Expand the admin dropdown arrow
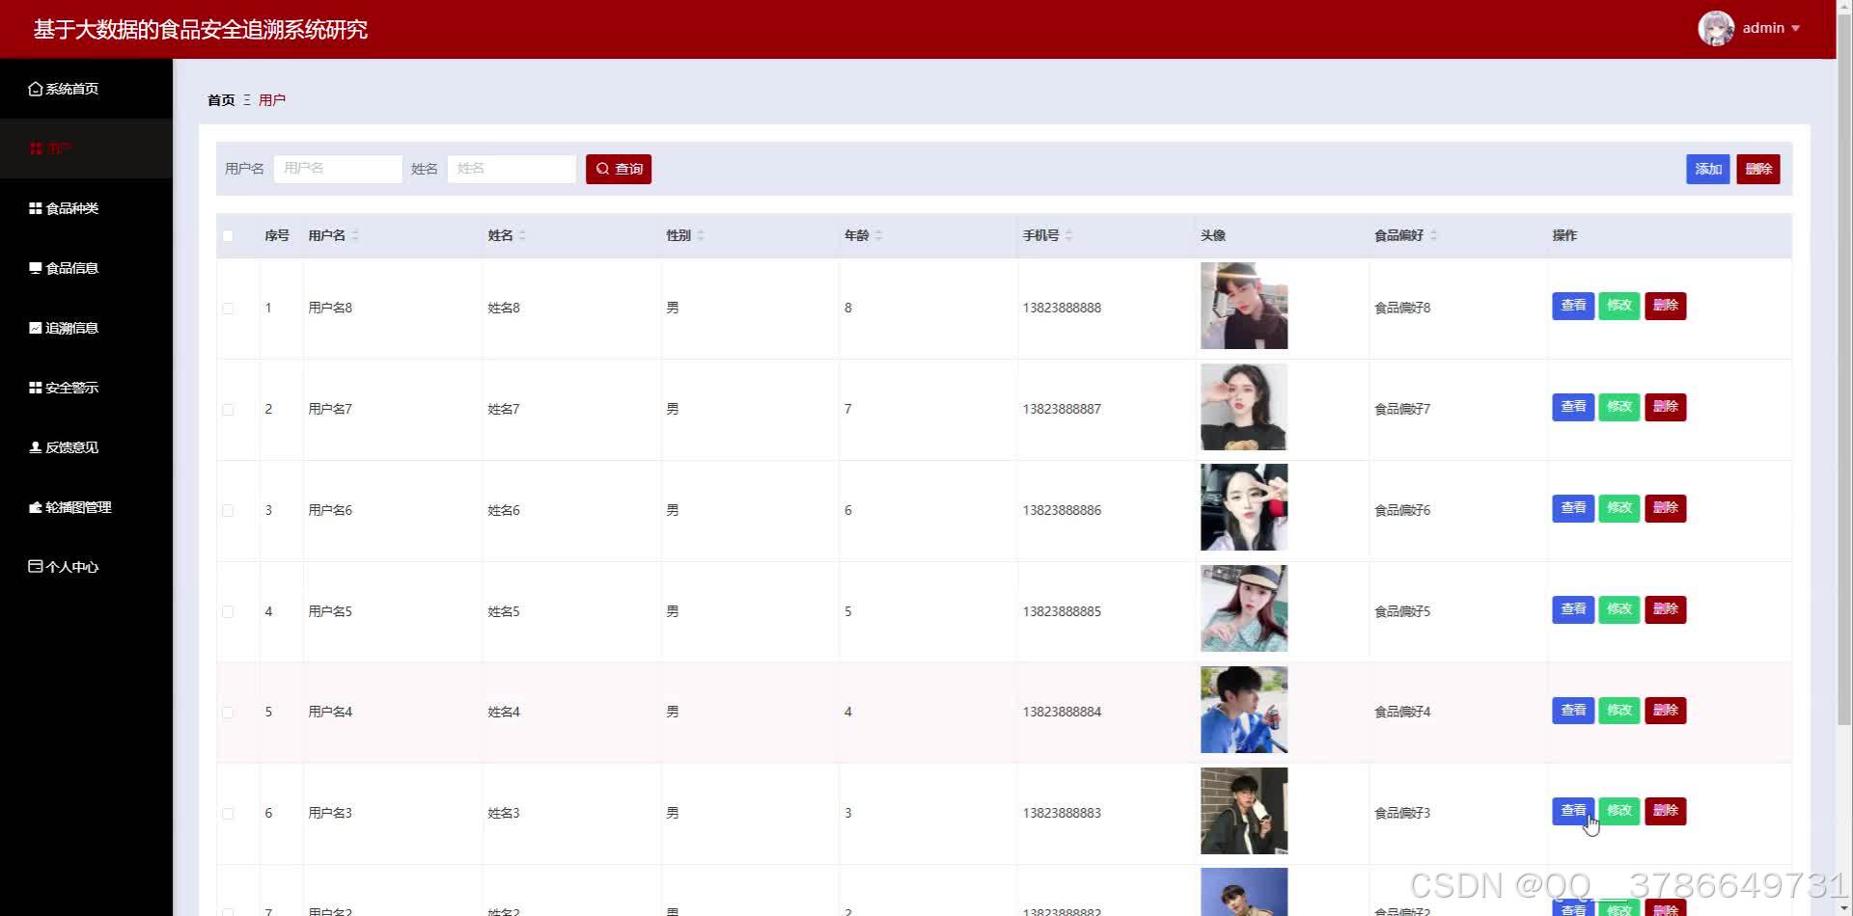 click(x=1795, y=29)
